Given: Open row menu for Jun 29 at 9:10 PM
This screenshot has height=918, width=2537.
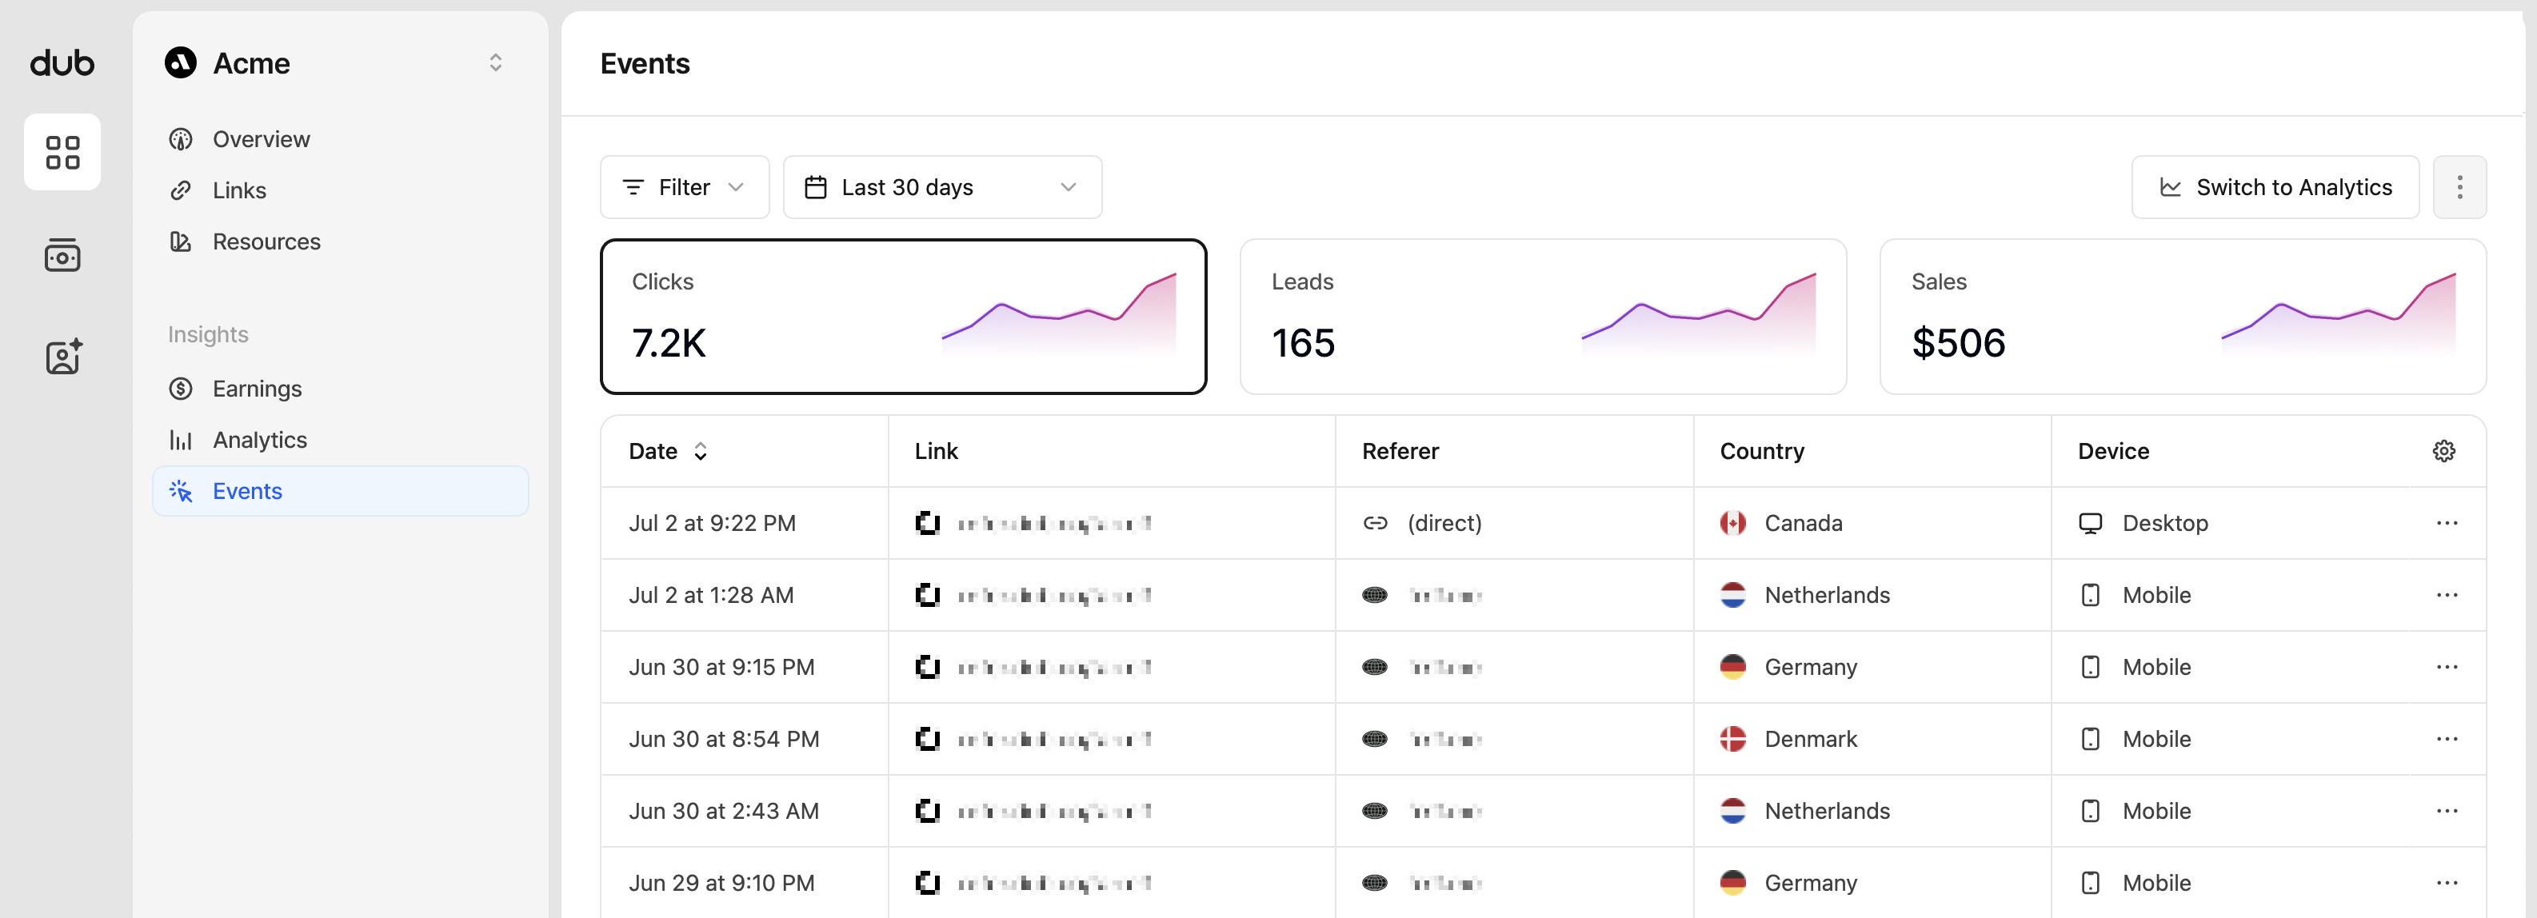Looking at the screenshot, I should click(2447, 883).
